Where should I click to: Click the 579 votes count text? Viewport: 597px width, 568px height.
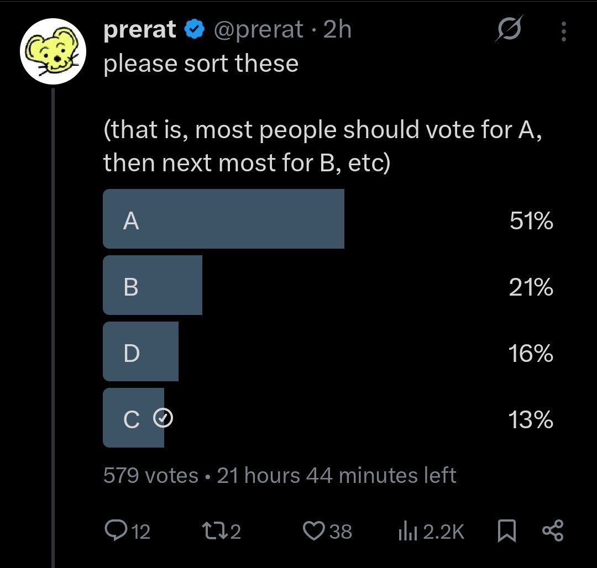tap(151, 475)
